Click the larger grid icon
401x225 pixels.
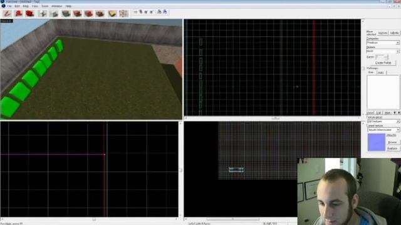(151, 12)
